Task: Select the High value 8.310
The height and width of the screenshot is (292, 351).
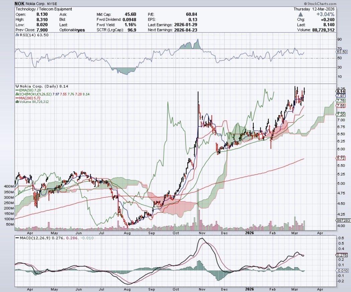Action: pyautogui.click(x=42, y=19)
